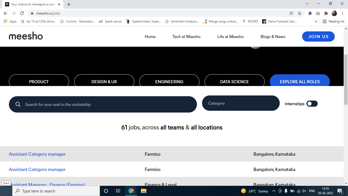This screenshot has height=196, width=348.
Task: Open Tech at Meesho
Action: click(186, 36)
